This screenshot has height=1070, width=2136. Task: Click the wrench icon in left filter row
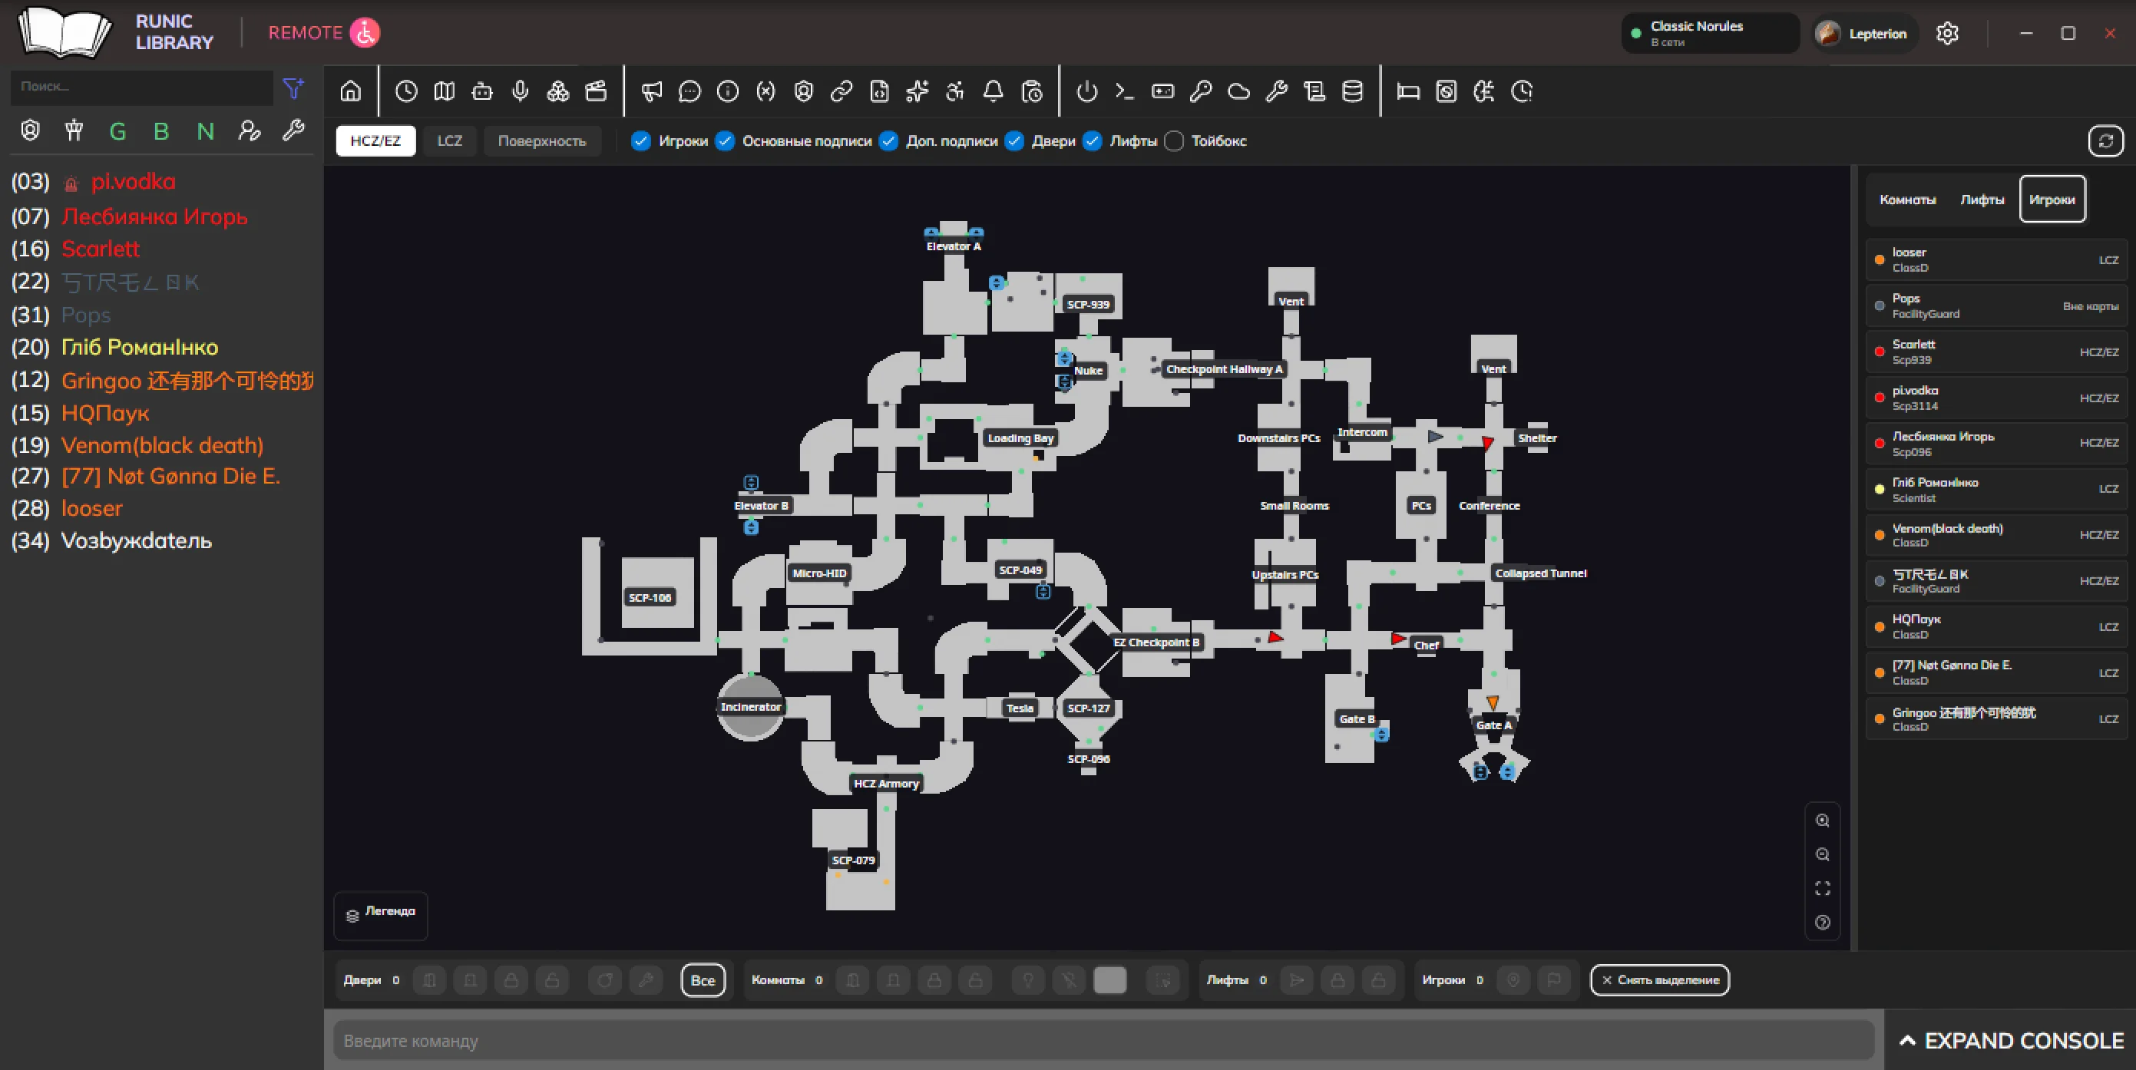[x=293, y=131]
